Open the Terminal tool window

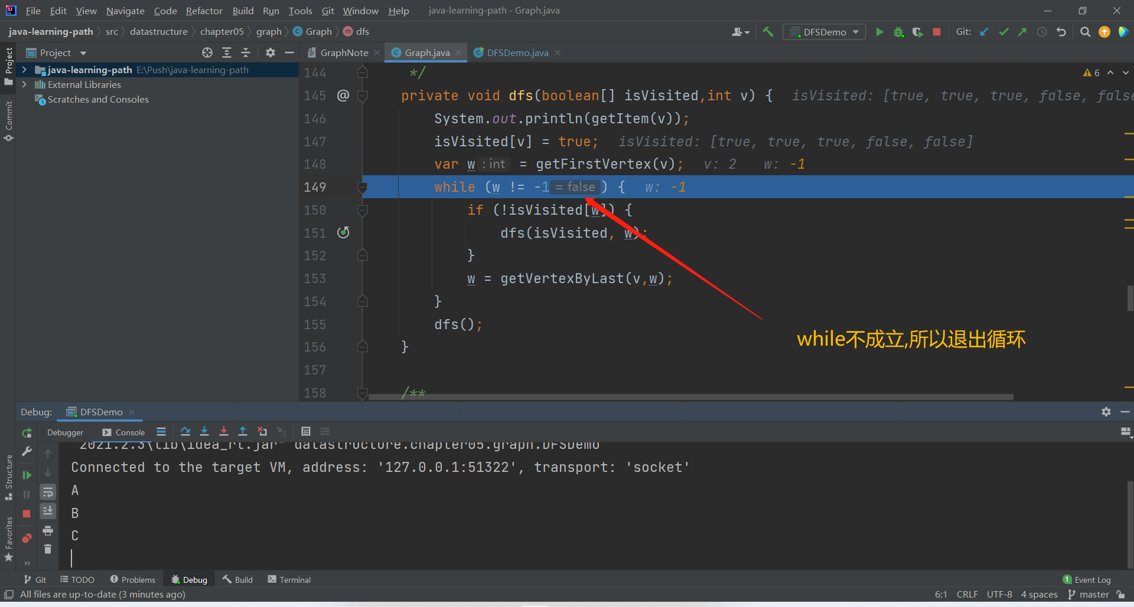tap(289, 580)
